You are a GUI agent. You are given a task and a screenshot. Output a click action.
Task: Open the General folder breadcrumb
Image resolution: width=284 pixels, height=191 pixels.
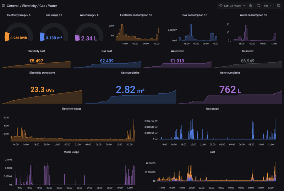click(x=12, y=6)
